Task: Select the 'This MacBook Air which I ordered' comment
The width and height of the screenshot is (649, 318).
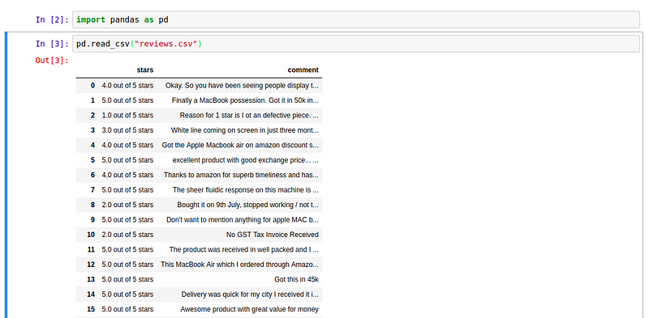Action: point(239,265)
